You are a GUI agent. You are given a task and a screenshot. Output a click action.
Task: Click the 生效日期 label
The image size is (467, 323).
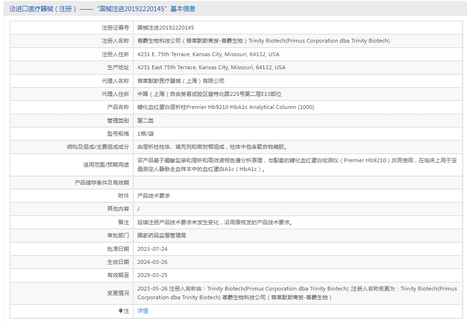coord(118,262)
